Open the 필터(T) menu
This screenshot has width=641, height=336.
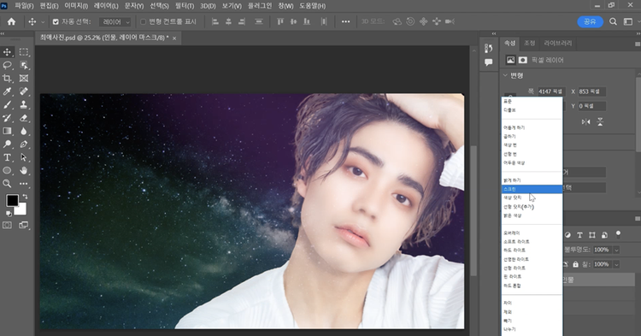pos(185,6)
